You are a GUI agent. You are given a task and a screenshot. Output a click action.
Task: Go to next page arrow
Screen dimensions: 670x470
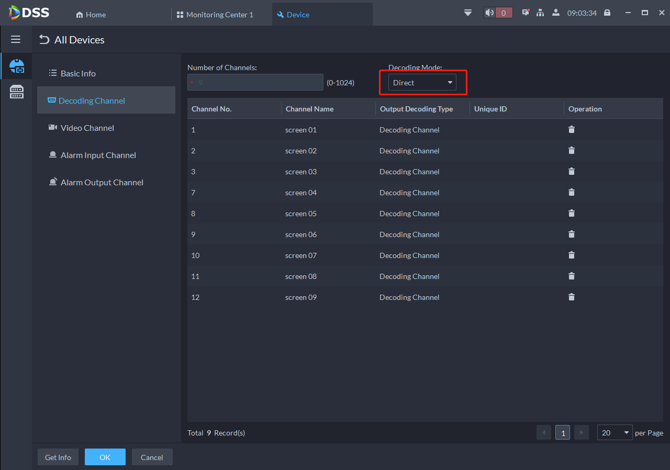[582, 433]
